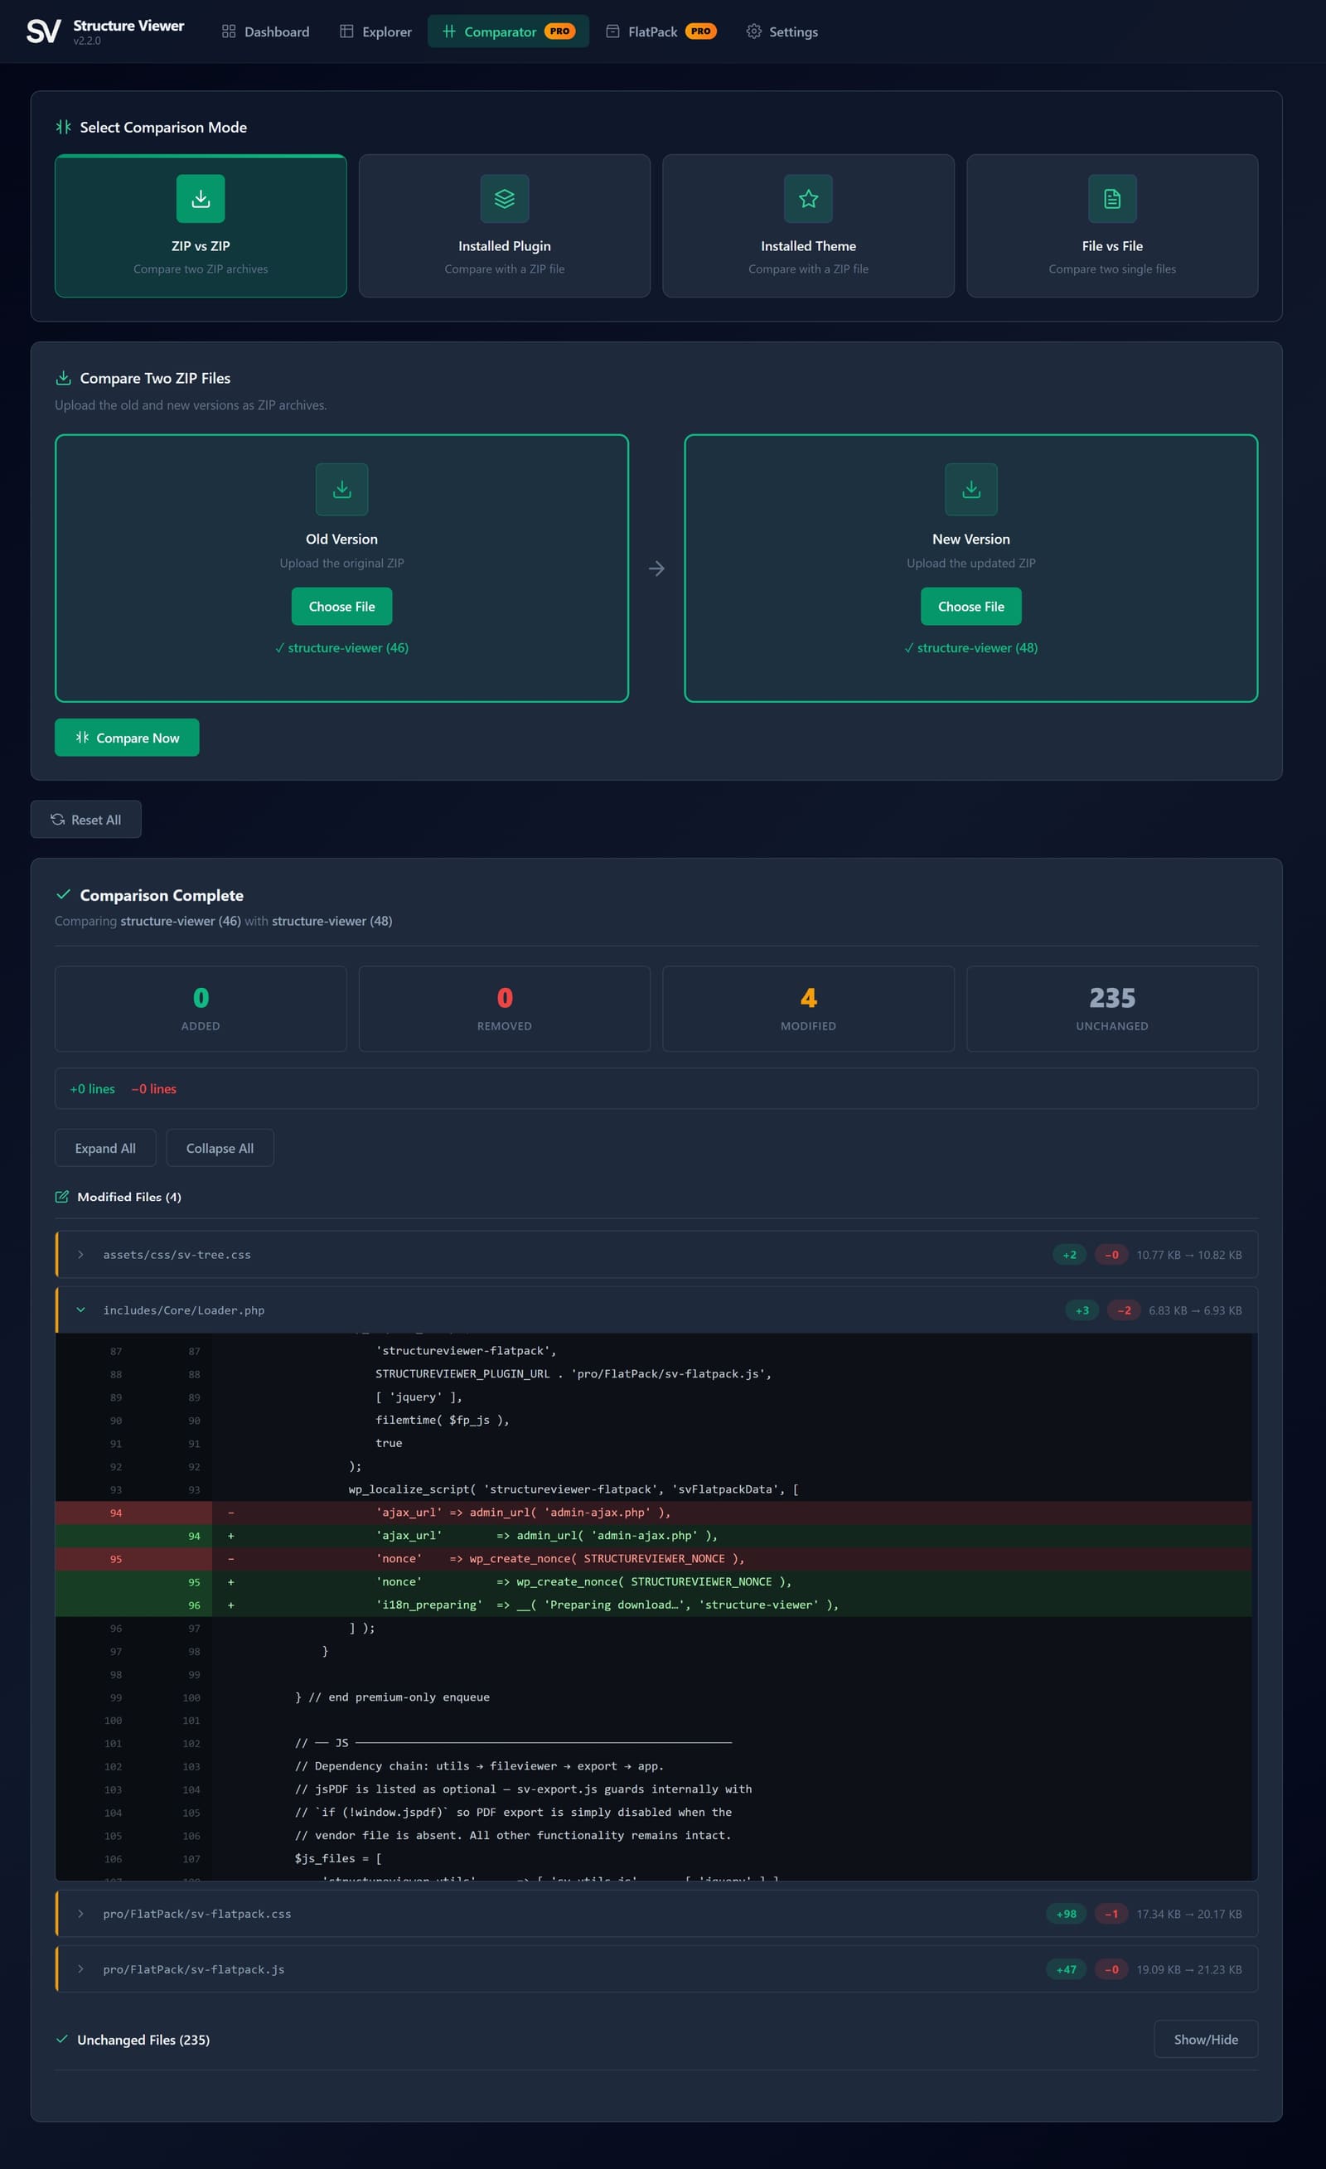The height and width of the screenshot is (2169, 1326).
Task: Click the Modified Files edit icon
Action: coord(61,1196)
